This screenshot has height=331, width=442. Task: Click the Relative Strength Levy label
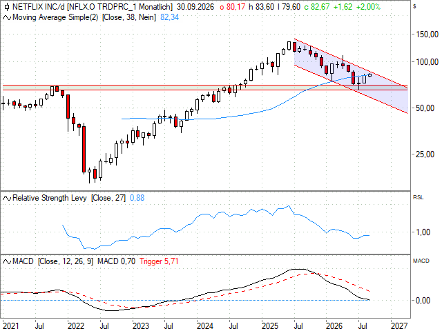50,198
